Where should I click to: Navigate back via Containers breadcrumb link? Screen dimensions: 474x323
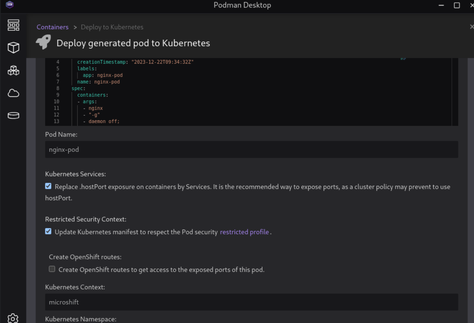[52, 27]
